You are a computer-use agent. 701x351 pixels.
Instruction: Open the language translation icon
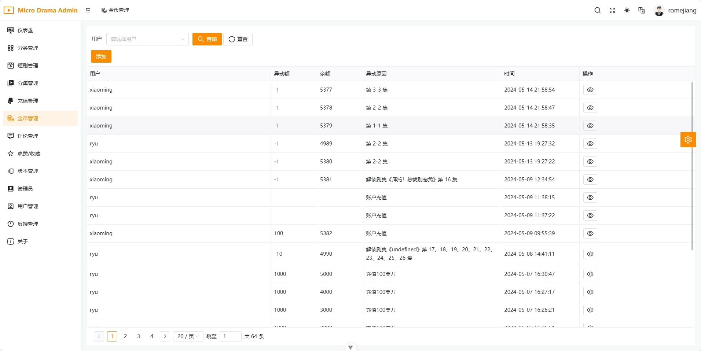pos(642,10)
